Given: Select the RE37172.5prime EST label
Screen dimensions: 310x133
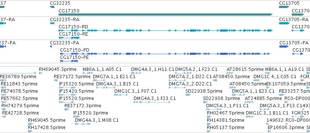Looking at the screenshot, I should [x=72, y=77].
